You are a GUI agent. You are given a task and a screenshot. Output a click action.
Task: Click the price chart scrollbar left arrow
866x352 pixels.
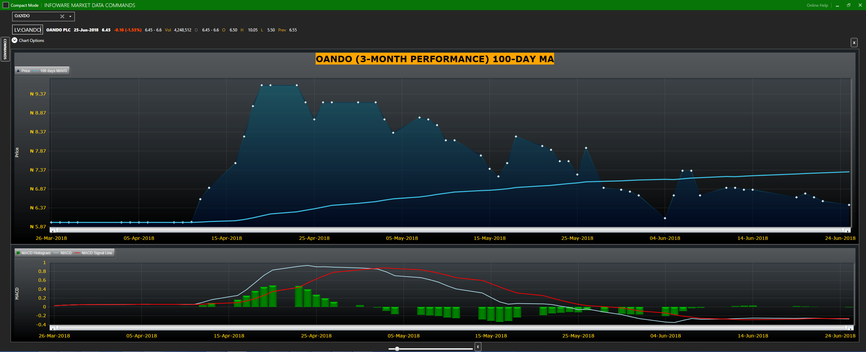tap(52, 230)
